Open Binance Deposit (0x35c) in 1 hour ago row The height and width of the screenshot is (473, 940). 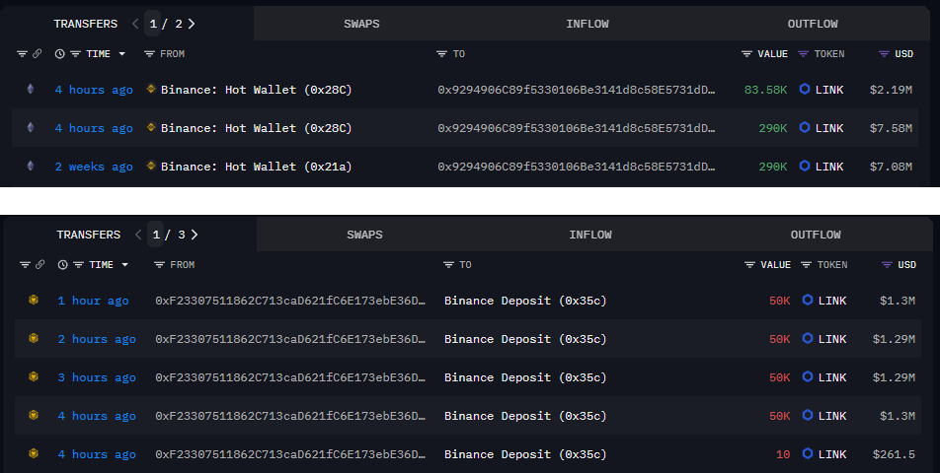pos(525,301)
